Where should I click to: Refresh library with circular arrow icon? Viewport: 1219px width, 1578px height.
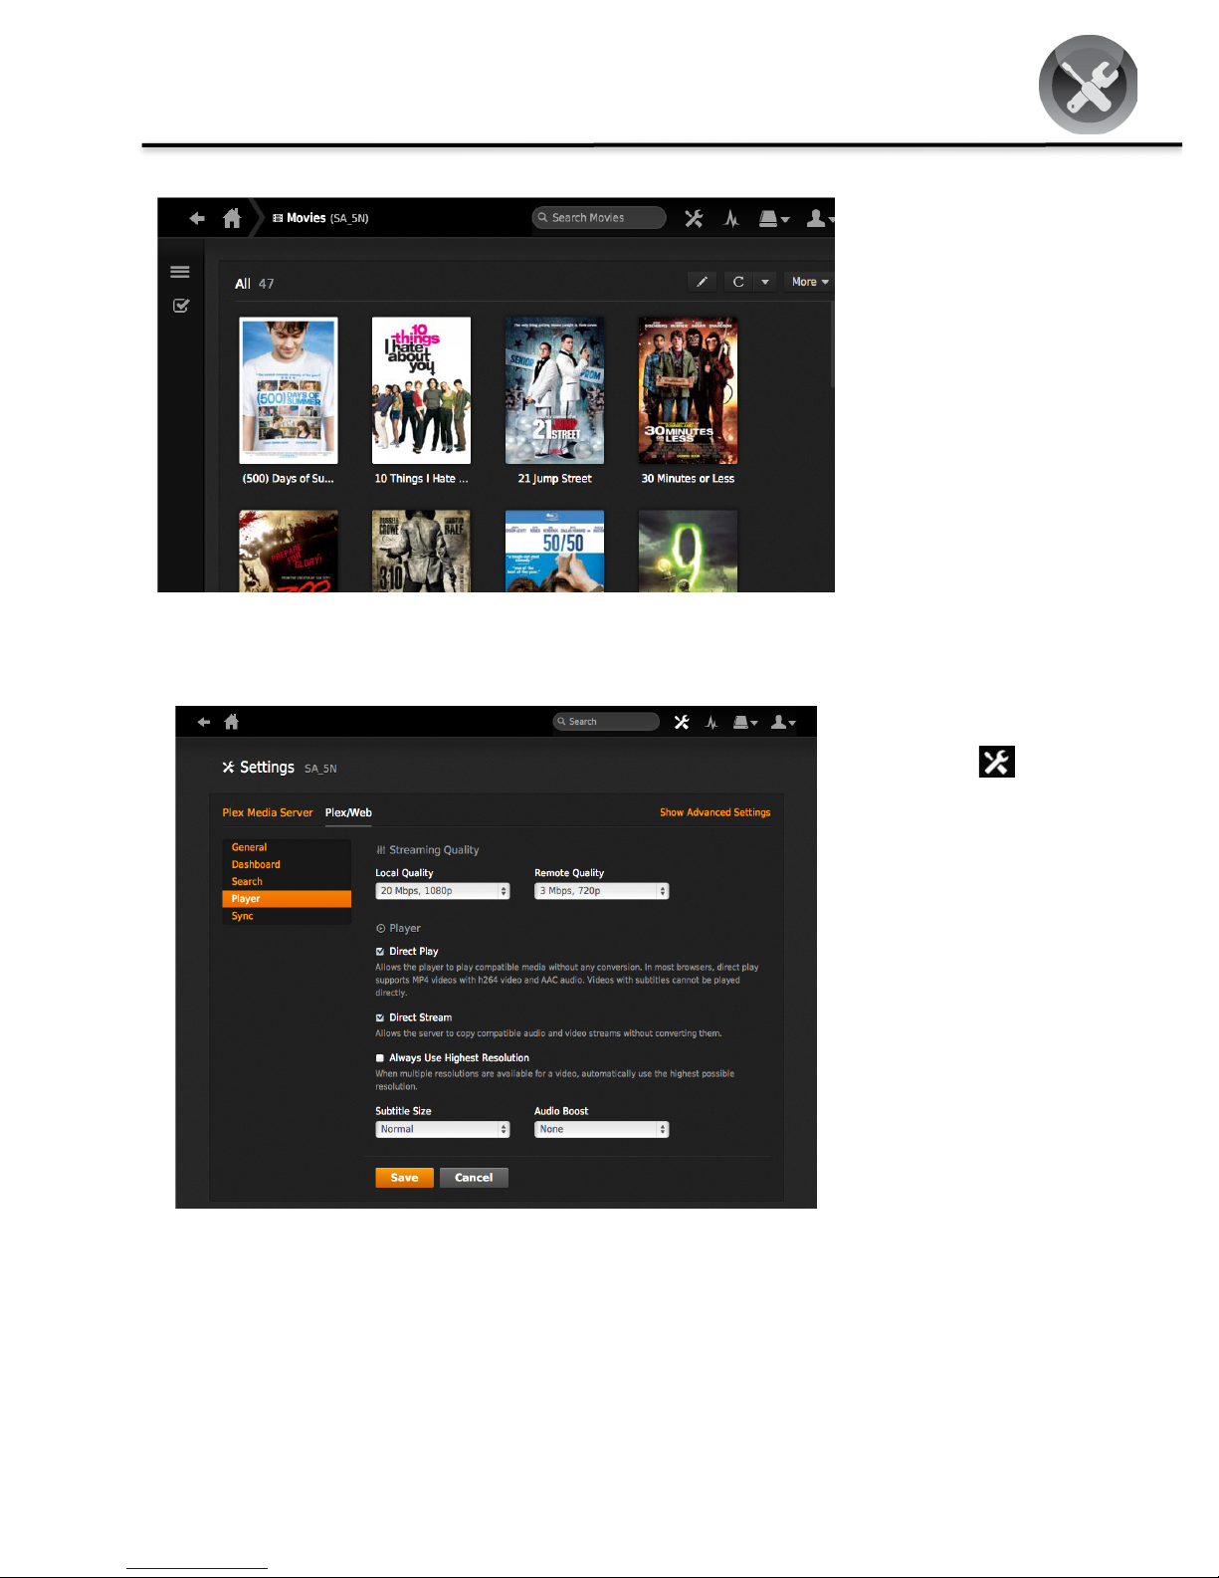pos(738,282)
